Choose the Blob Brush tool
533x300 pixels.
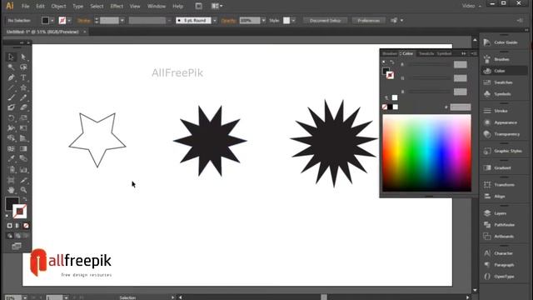pyautogui.click(x=11, y=107)
